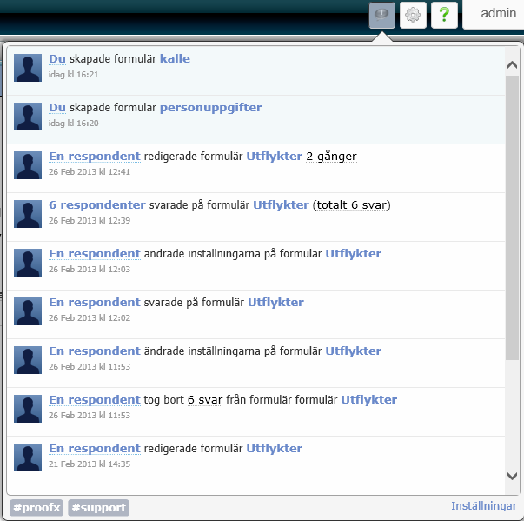Click the #support tag

98,507
